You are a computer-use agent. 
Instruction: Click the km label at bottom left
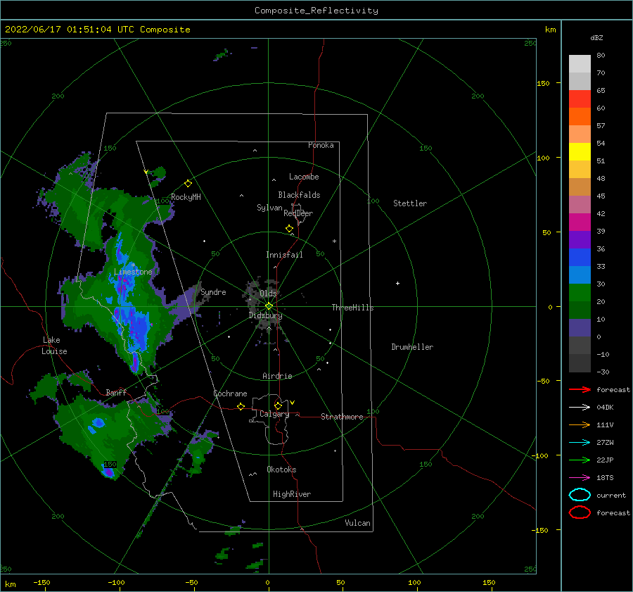point(11,584)
